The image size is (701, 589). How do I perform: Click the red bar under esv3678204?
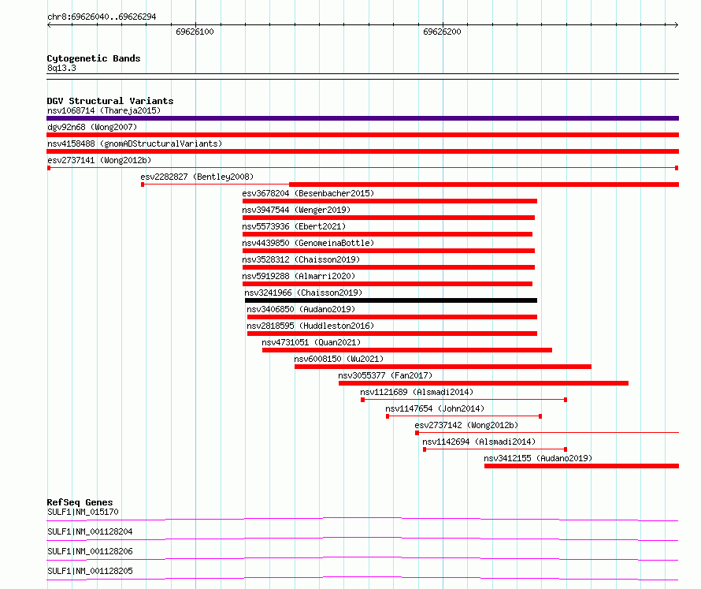tap(389, 201)
